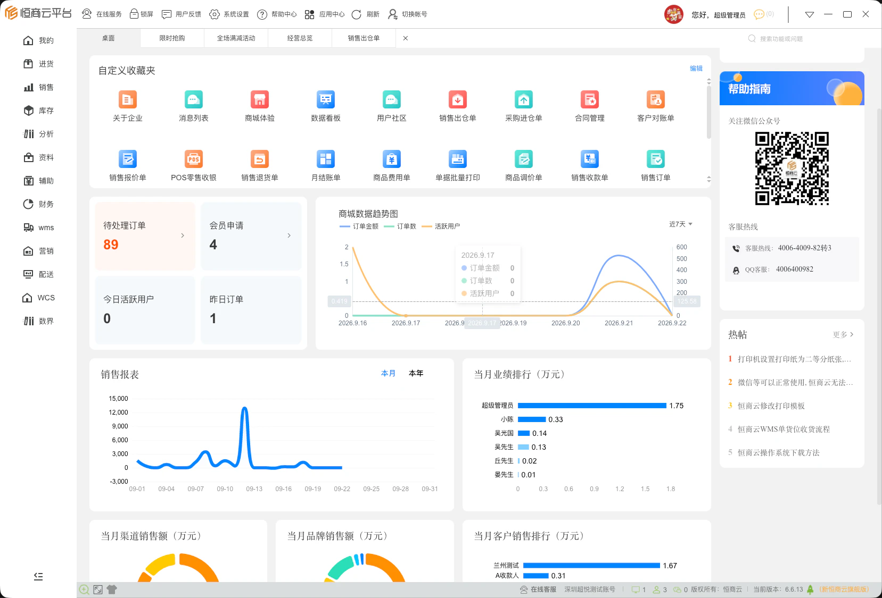Open the 销售订单 icon
This screenshot has height=598, width=882.
pos(655,159)
